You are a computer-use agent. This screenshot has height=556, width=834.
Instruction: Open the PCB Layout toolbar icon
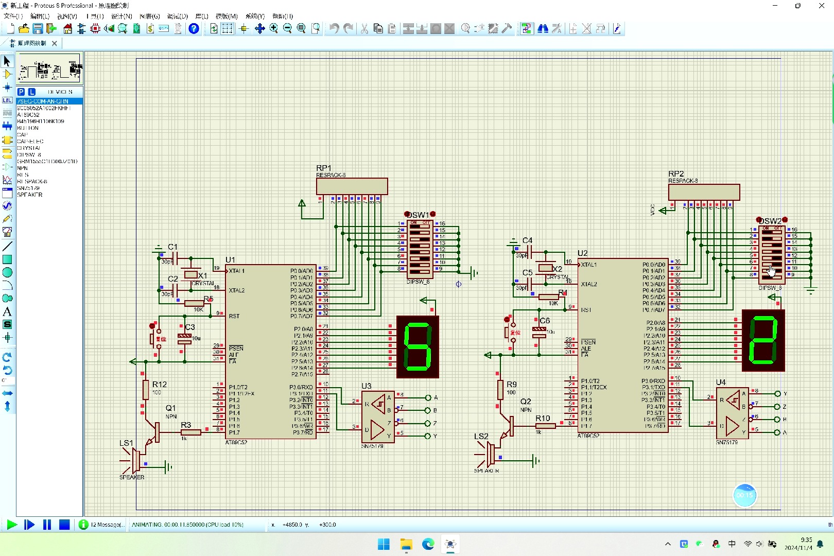pyautogui.click(x=95, y=29)
